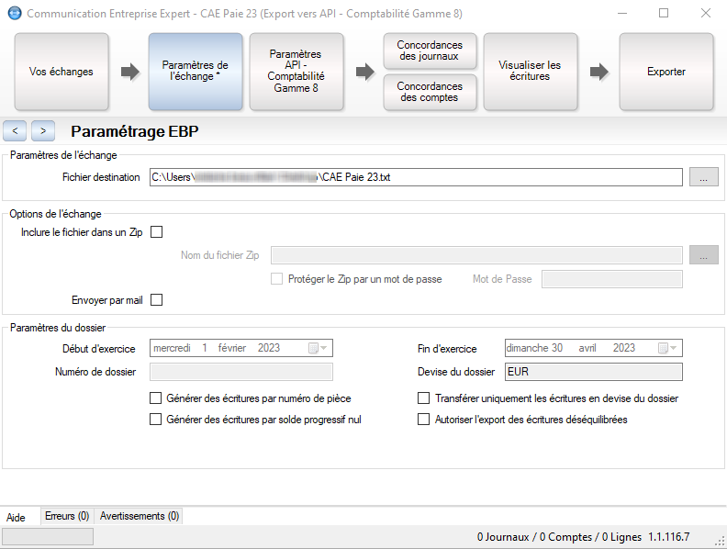Screen dimensions: 727x549
Task: Open the Vos échanges step
Action: click(62, 72)
